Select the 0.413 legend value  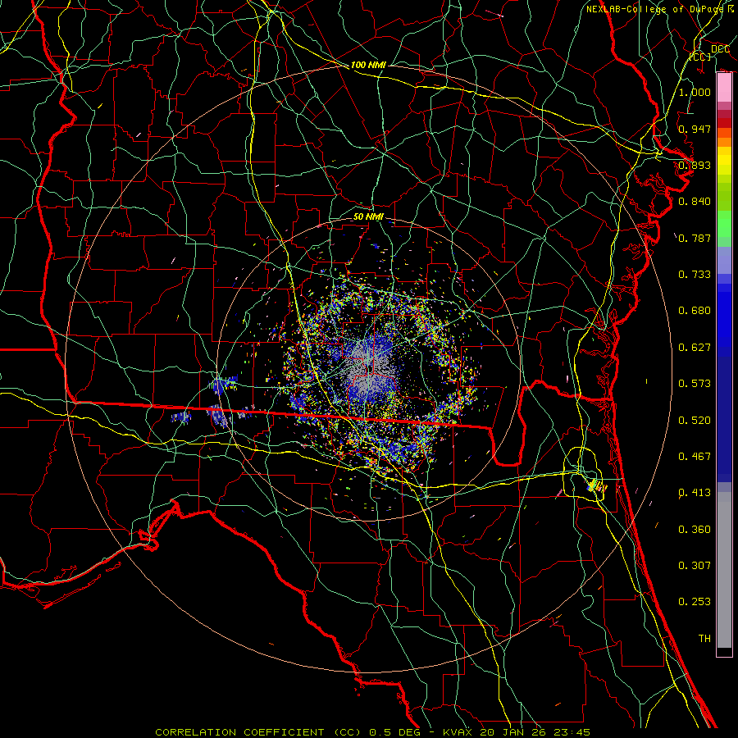pos(695,493)
